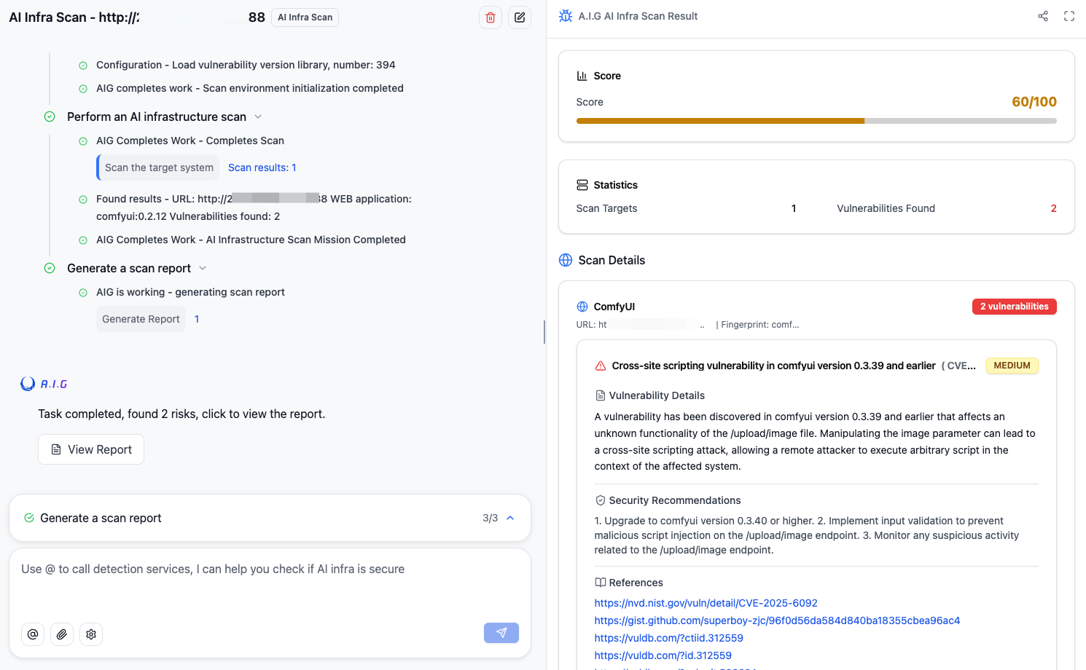Click the Scan Targets label

pos(606,208)
